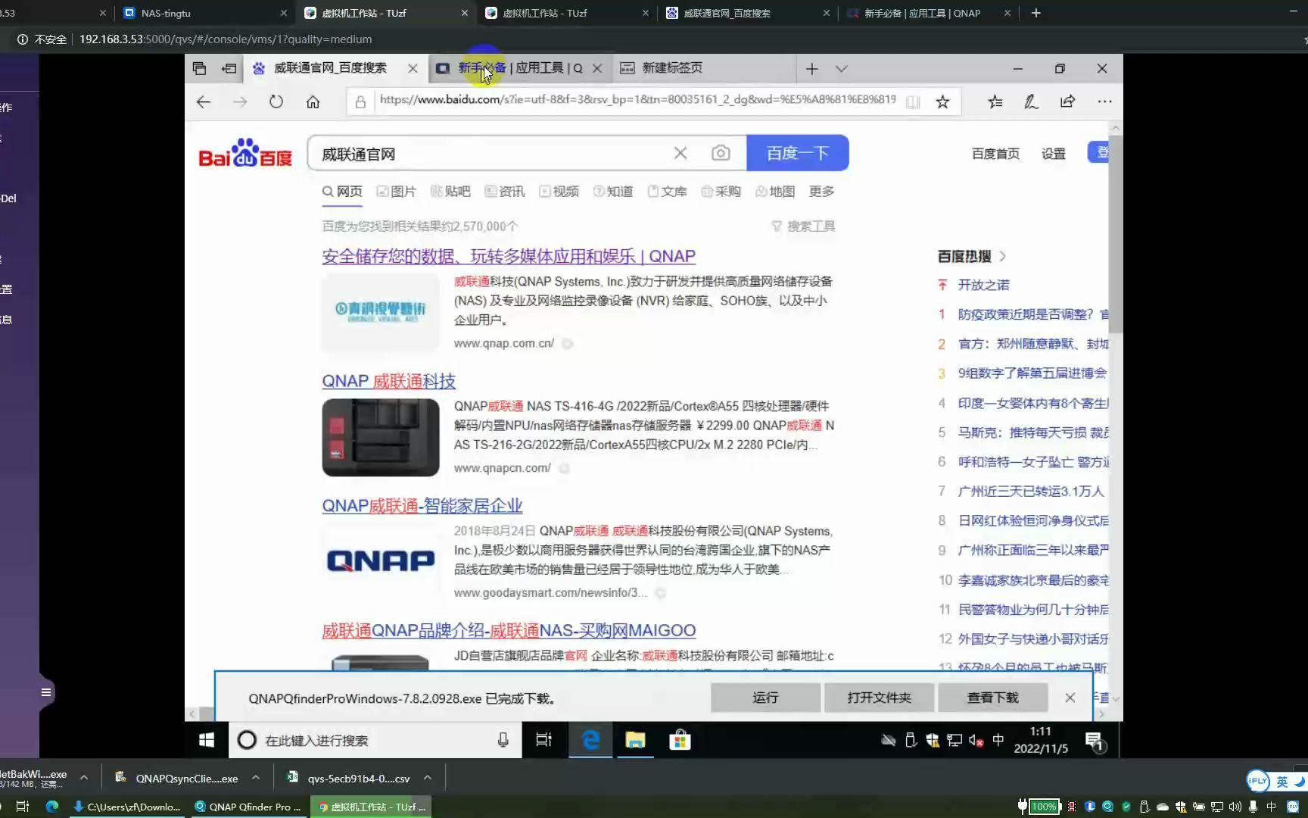1308x818 pixels.
Task: Open image search via the camera icon
Action: pyautogui.click(x=720, y=153)
